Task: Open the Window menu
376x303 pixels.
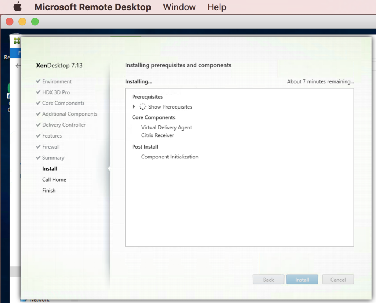Action: tap(179, 7)
